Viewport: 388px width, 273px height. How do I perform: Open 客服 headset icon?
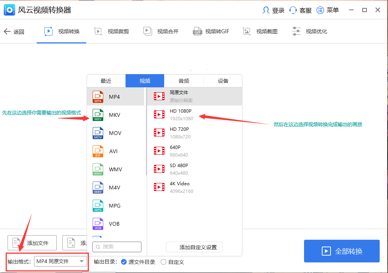tap(293, 10)
